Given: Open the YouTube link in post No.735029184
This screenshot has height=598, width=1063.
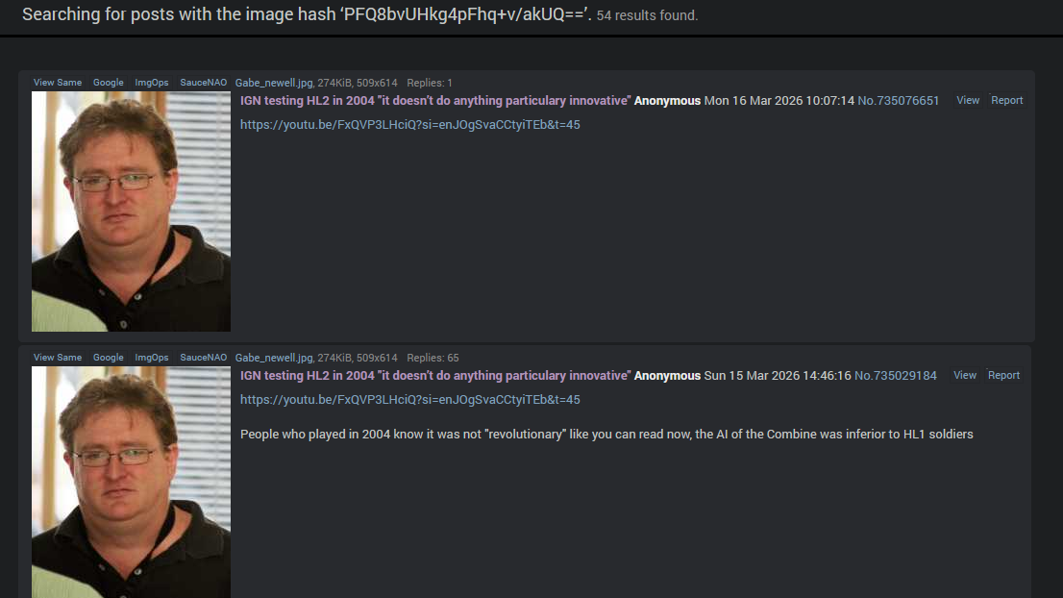Looking at the screenshot, I should click(x=410, y=400).
